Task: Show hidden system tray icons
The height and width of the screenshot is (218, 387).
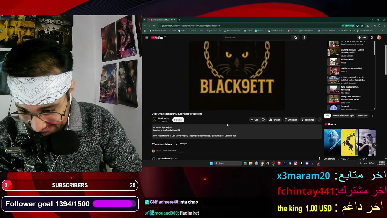Action: coord(356,163)
